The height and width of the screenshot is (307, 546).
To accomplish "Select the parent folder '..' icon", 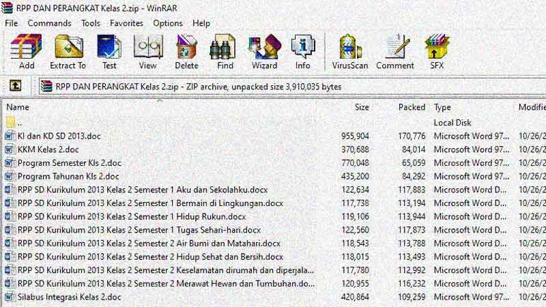I will [x=10, y=122].
